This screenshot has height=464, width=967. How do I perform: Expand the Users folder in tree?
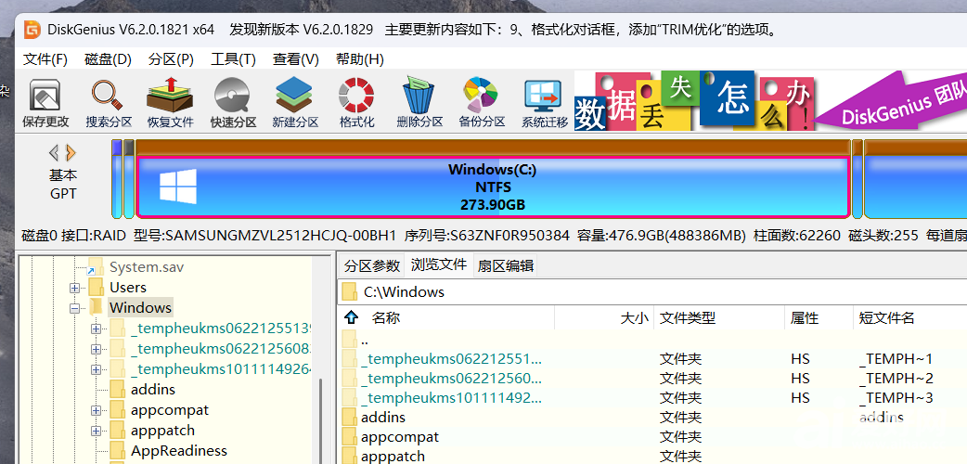point(74,288)
